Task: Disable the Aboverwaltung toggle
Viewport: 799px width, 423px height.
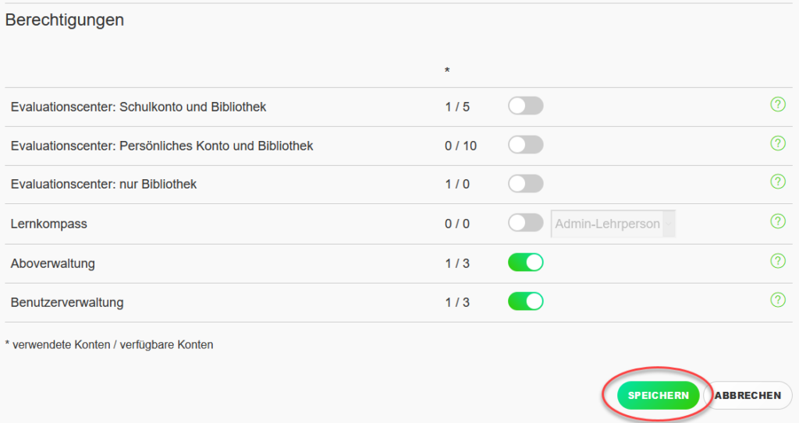Action: (525, 263)
